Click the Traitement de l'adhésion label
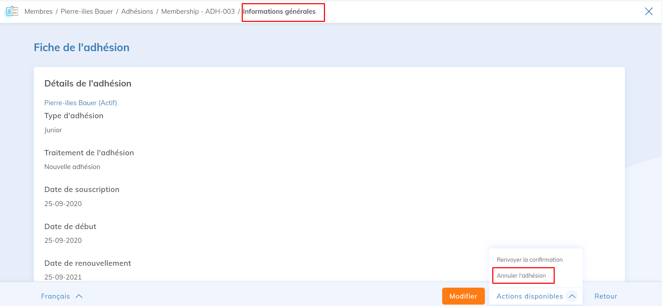The height and width of the screenshot is (306, 662). 89,152
